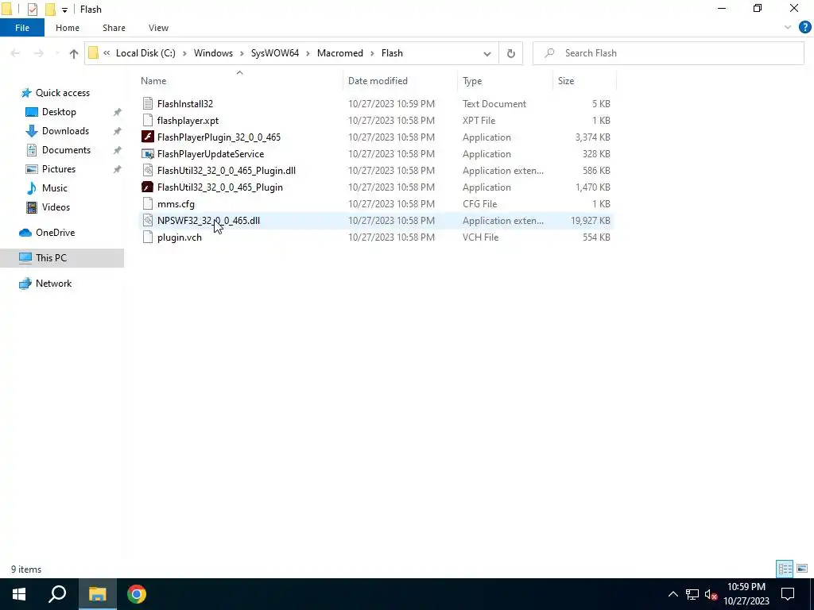Show hidden system tray icons
Image resolution: width=814 pixels, height=610 pixels.
tap(673, 594)
